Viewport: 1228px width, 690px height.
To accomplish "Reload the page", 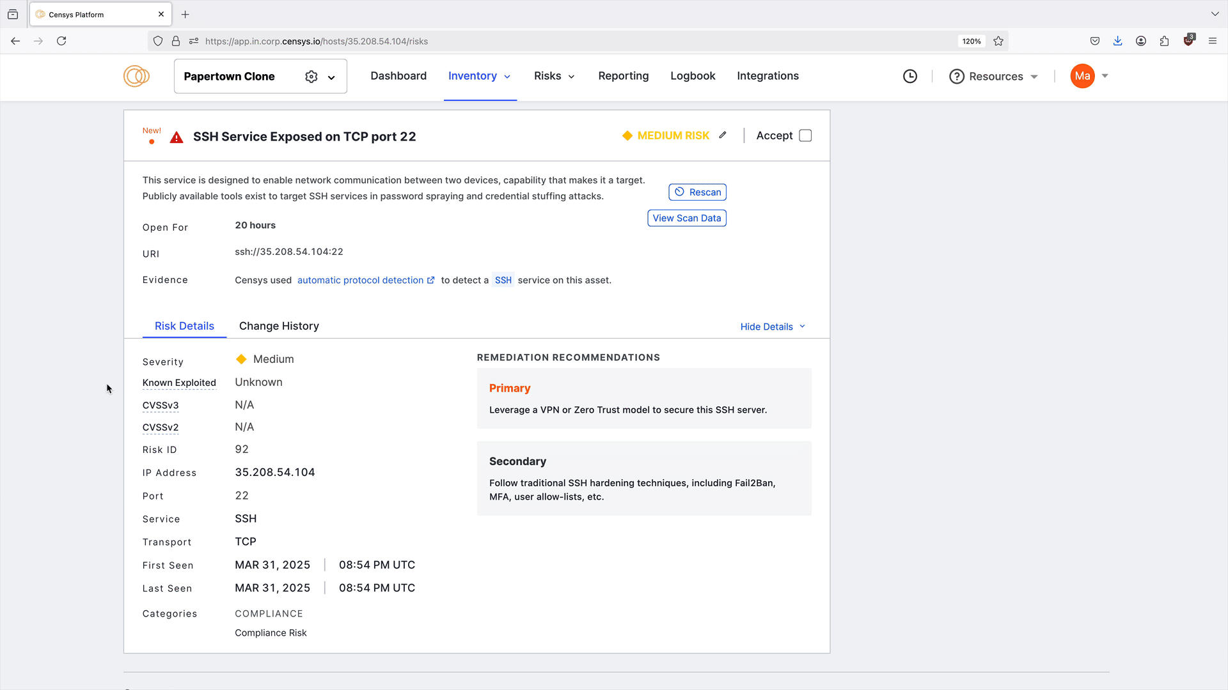I will (61, 42).
